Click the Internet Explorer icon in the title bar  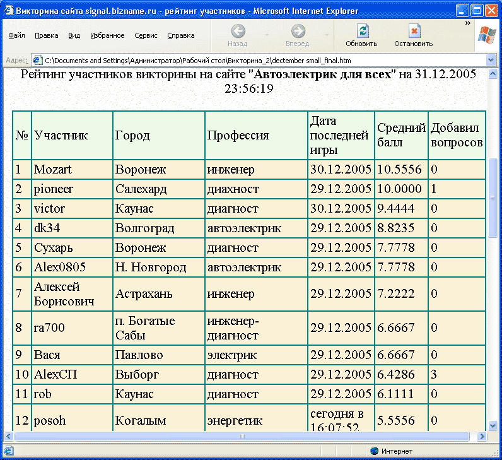(x=8, y=11)
